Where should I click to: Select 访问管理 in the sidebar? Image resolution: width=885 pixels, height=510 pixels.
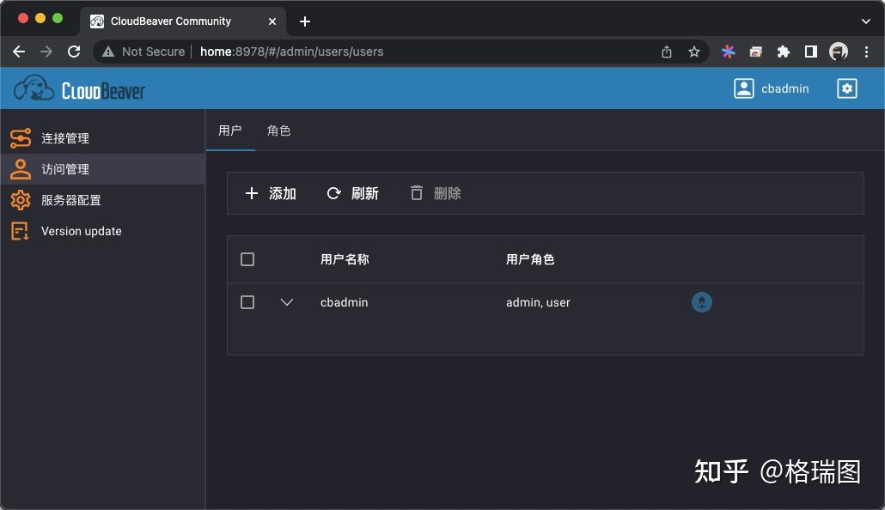(102, 169)
